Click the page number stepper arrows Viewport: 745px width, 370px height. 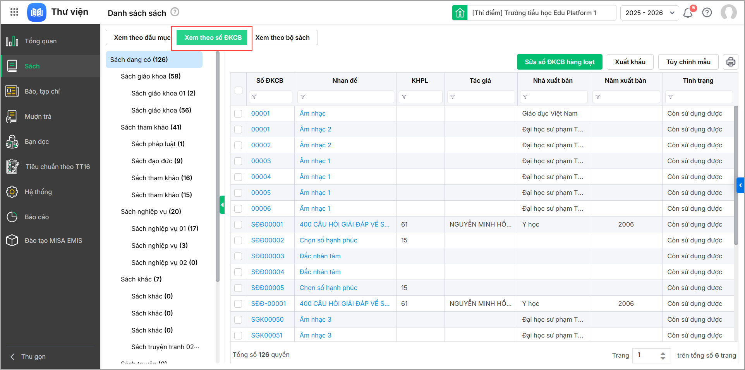pyautogui.click(x=663, y=355)
